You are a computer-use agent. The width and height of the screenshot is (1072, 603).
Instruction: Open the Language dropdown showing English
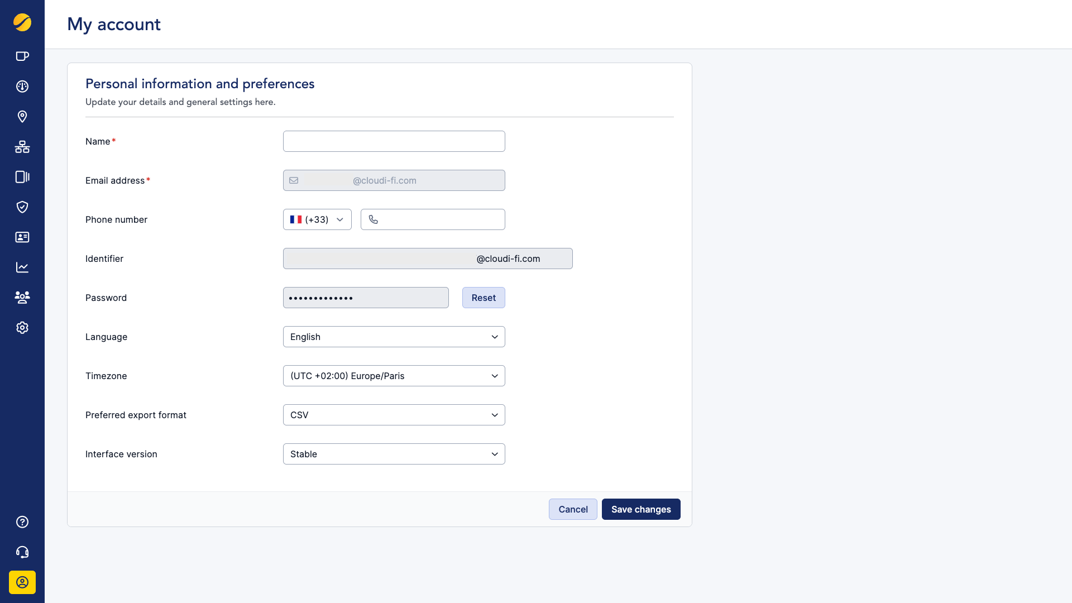pos(394,337)
